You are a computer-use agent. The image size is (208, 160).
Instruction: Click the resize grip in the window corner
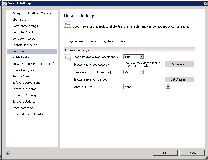click(206, 157)
